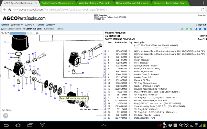Click Search this Book button
This screenshot has height=129, width=207.
click(32, 29)
